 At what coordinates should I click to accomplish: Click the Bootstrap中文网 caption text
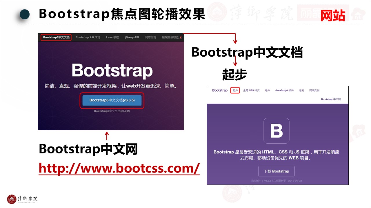tap(88, 149)
